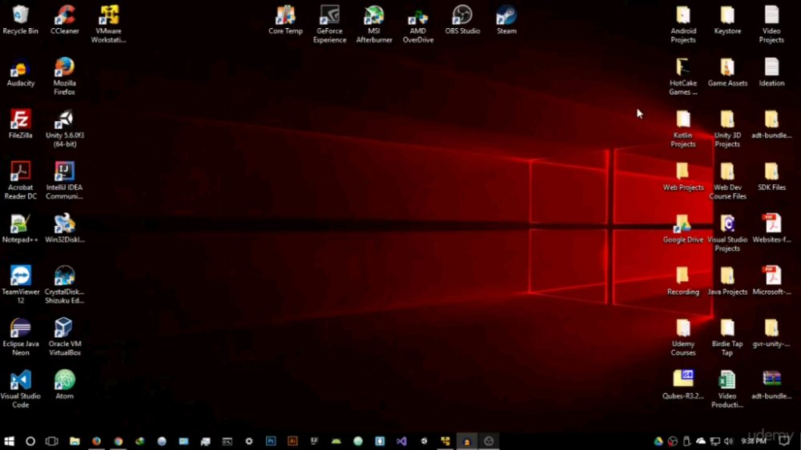Launch Illustrator from the taskbar
The height and width of the screenshot is (450, 801).
(x=292, y=441)
